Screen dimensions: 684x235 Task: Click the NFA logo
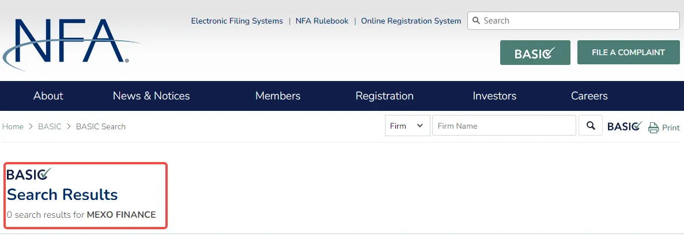(x=71, y=44)
